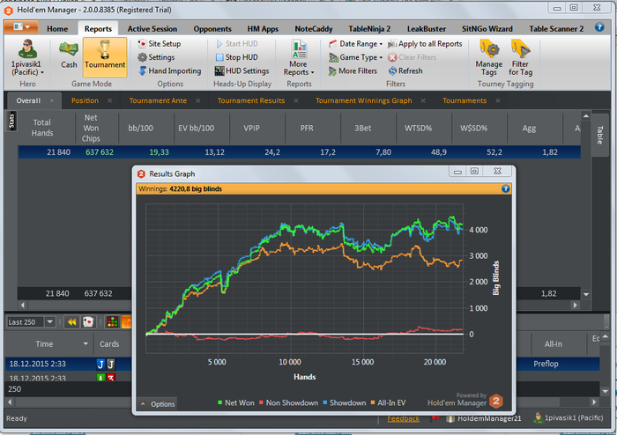
Task: Open Manage Tags
Action: pyautogui.click(x=488, y=58)
